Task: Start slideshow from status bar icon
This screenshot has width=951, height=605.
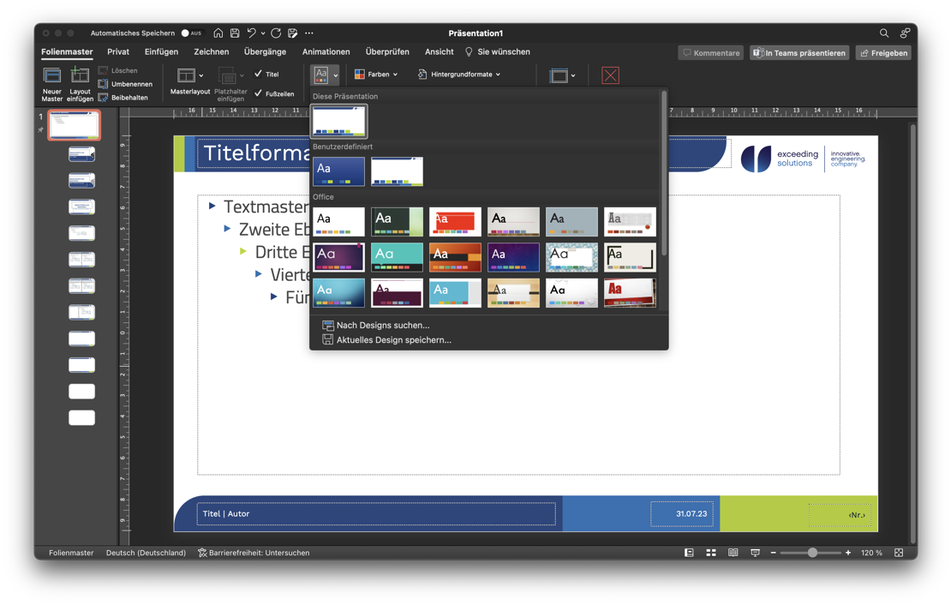Action: click(755, 553)
